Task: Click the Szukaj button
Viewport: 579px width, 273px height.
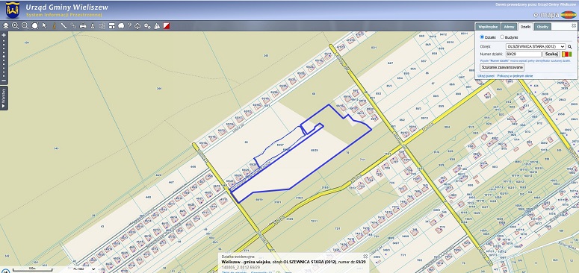Action: (x=551, y=54)
